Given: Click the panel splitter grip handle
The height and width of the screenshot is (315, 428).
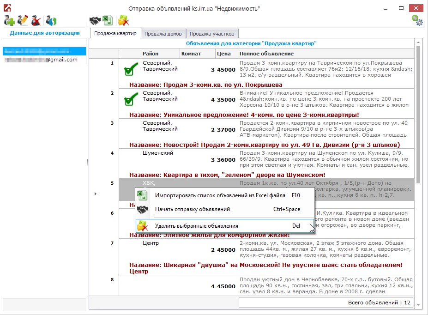Looking at the screenshot, I should [x=87, y=163].
